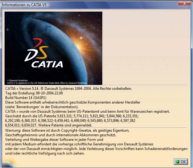Click the green dot on OK button

tap(177, 162)
